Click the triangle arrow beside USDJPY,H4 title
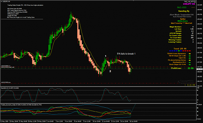Image resolution: width=203 pixels, height=123 pixels. pos(1,2)
